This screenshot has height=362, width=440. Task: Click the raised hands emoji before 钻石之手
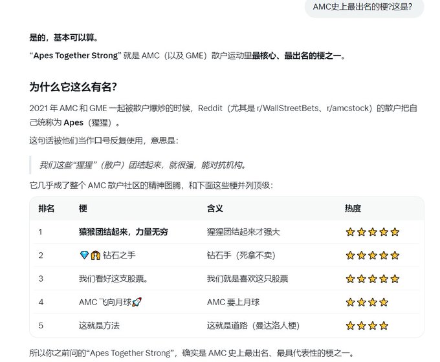(95, 255)
